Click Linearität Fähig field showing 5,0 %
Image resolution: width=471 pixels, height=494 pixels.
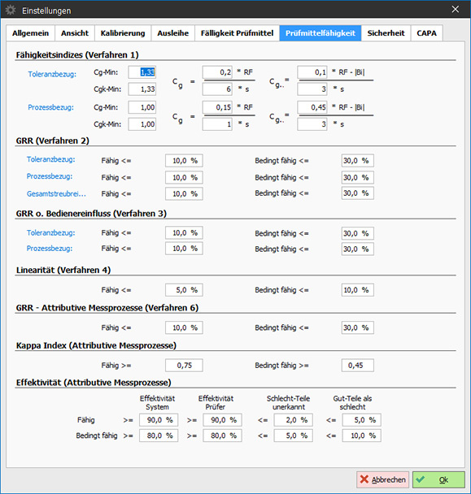(x=184, y=290)
